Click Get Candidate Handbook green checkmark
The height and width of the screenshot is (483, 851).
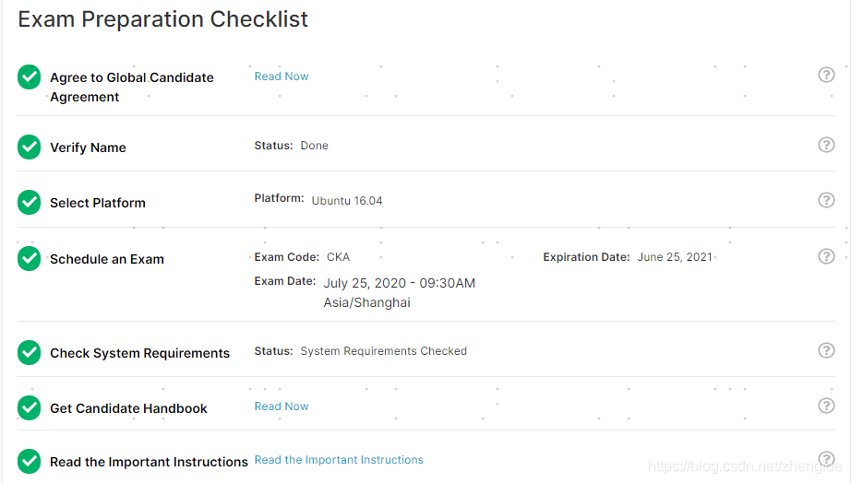click(30, 407)
